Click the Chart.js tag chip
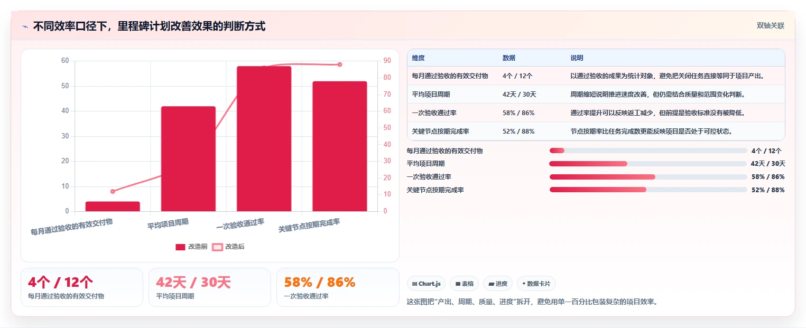 (426, 284)
